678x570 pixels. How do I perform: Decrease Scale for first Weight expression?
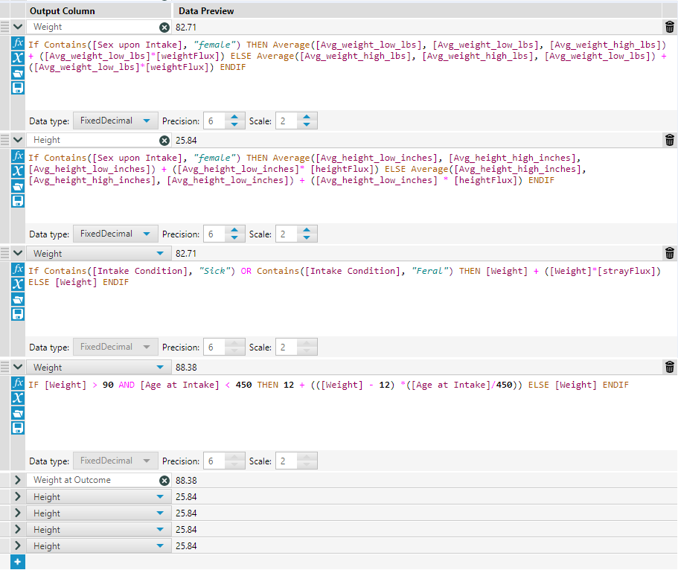click(307, 125)
